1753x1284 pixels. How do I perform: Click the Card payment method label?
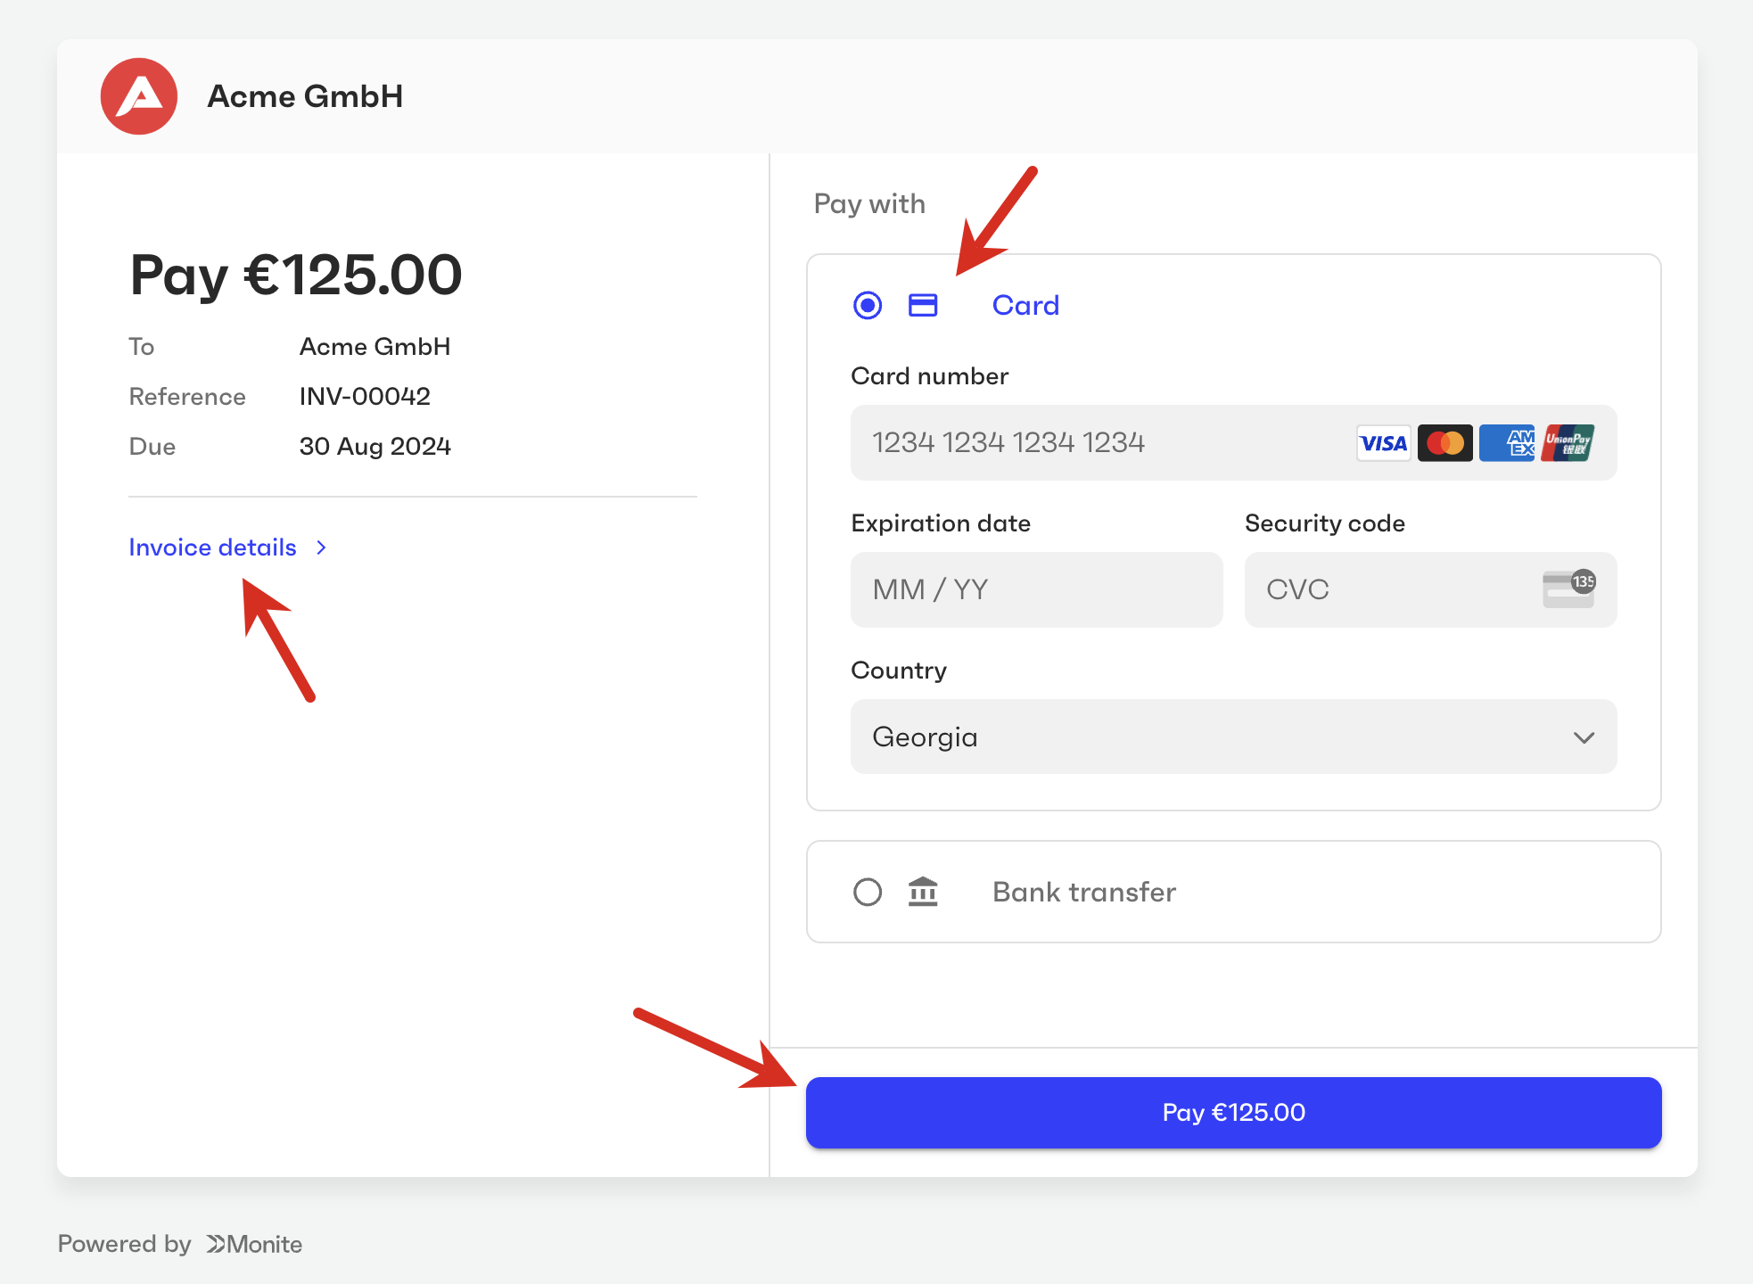[x=1025, y=306]
